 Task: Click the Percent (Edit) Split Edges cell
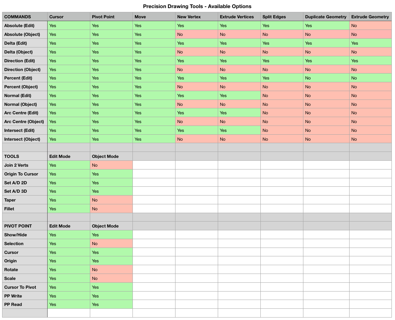[282, 78]
